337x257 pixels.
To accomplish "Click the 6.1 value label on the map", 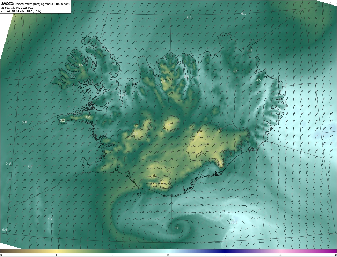I will 244,13.
